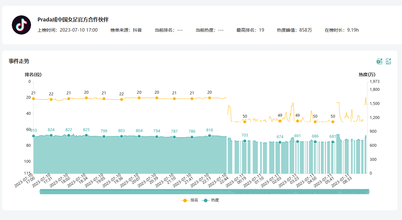Click the 在榜时长 9.19h statistic
This screenshot has width=402, height=220.
342,30
